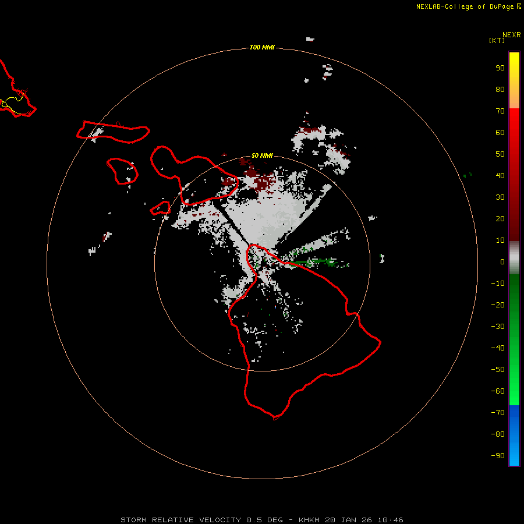Click the "70" value on the velocity scale
This screenshot has height=524, width=524.
tap(500, 111)
